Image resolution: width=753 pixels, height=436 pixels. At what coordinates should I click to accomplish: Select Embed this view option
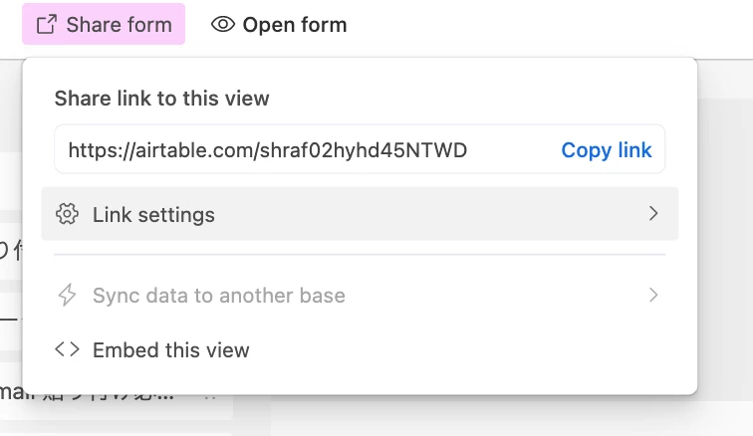pos(170,349)
